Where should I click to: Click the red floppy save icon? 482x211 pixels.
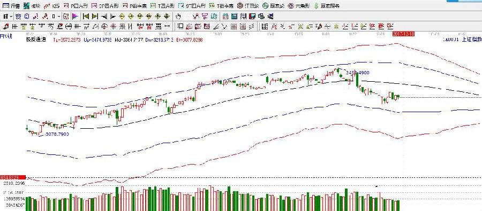252,16
